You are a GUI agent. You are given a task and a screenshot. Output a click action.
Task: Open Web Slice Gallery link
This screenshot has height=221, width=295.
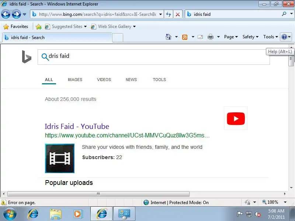tap(111, 27)
